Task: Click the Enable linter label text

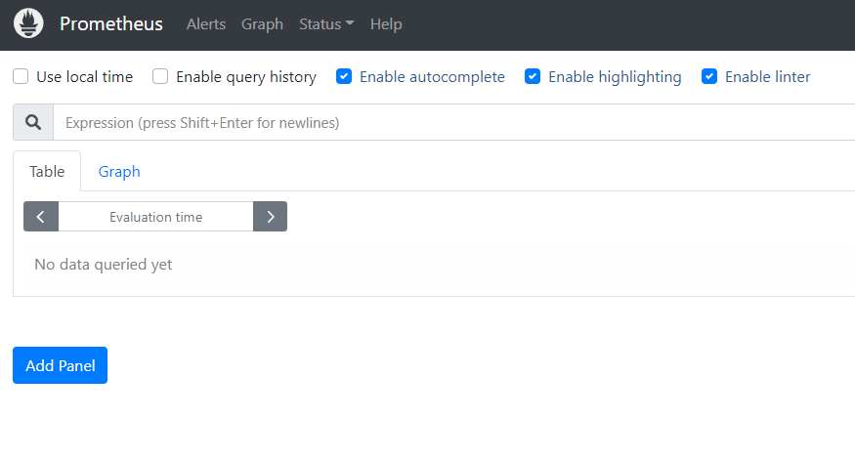Action: coord(767,77)
